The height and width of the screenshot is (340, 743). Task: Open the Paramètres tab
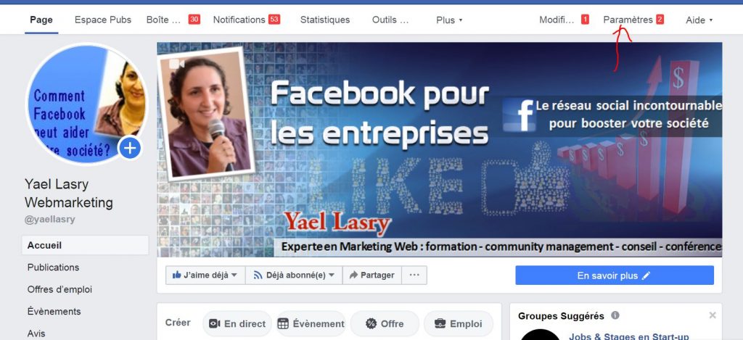[633, 20]
